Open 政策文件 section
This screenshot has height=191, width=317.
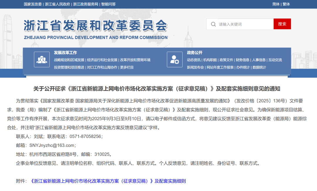226,60
